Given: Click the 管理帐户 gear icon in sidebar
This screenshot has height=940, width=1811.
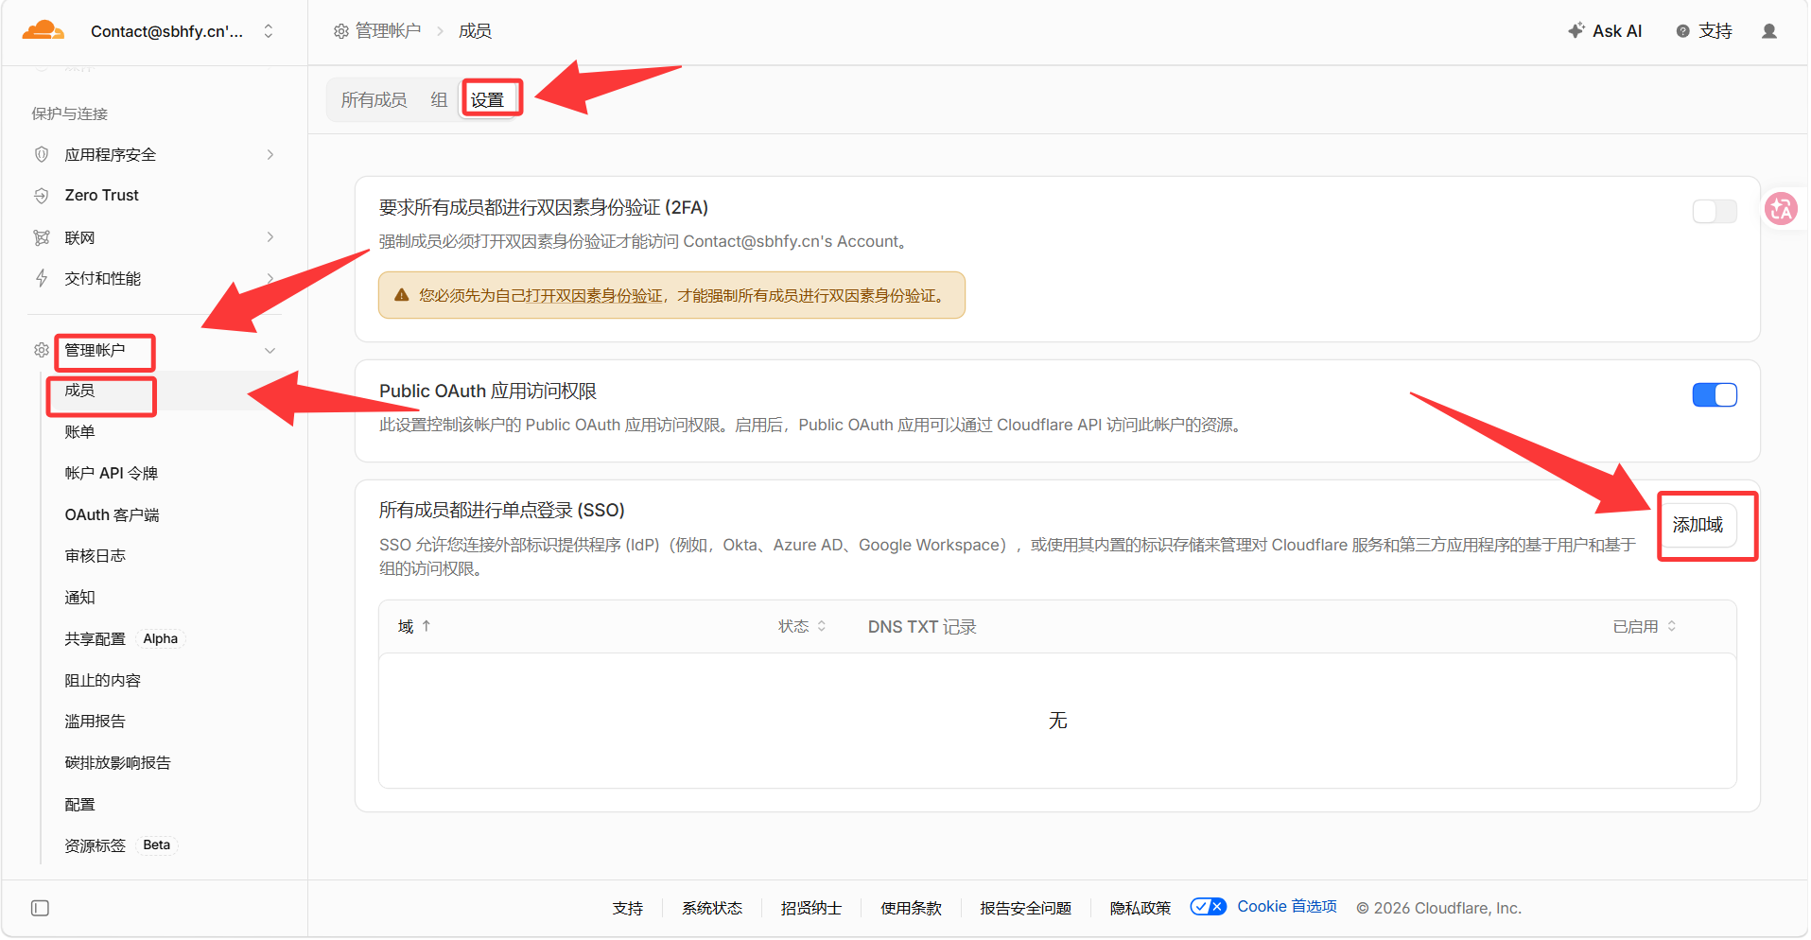Looking at the screenshot, I should [x=42, y=350].
